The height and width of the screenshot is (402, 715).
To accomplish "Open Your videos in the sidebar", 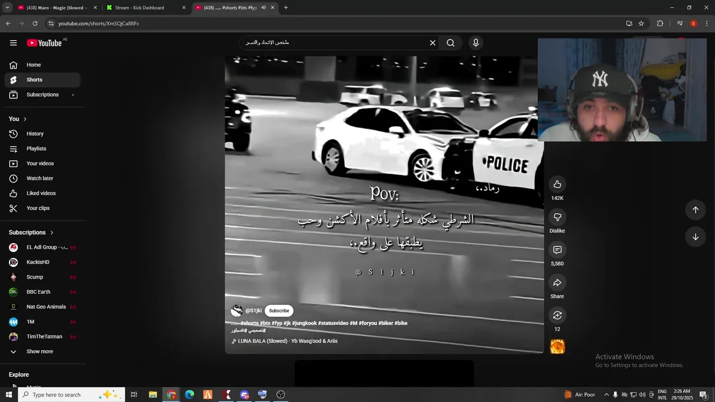I will (x=42, y=164).
